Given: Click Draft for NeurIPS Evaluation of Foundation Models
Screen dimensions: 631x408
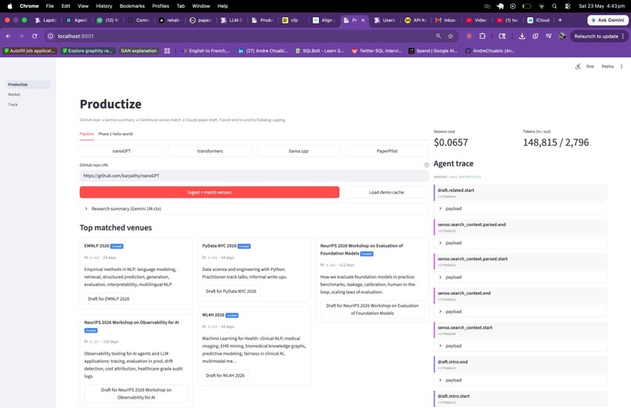Looking at the screenshot, I should click(x=372, y=309).
